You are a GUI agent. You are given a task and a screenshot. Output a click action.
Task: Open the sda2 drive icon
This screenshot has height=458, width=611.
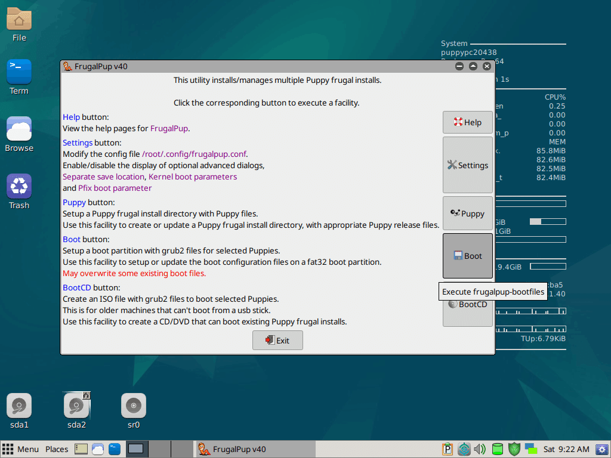coord(76,411)
